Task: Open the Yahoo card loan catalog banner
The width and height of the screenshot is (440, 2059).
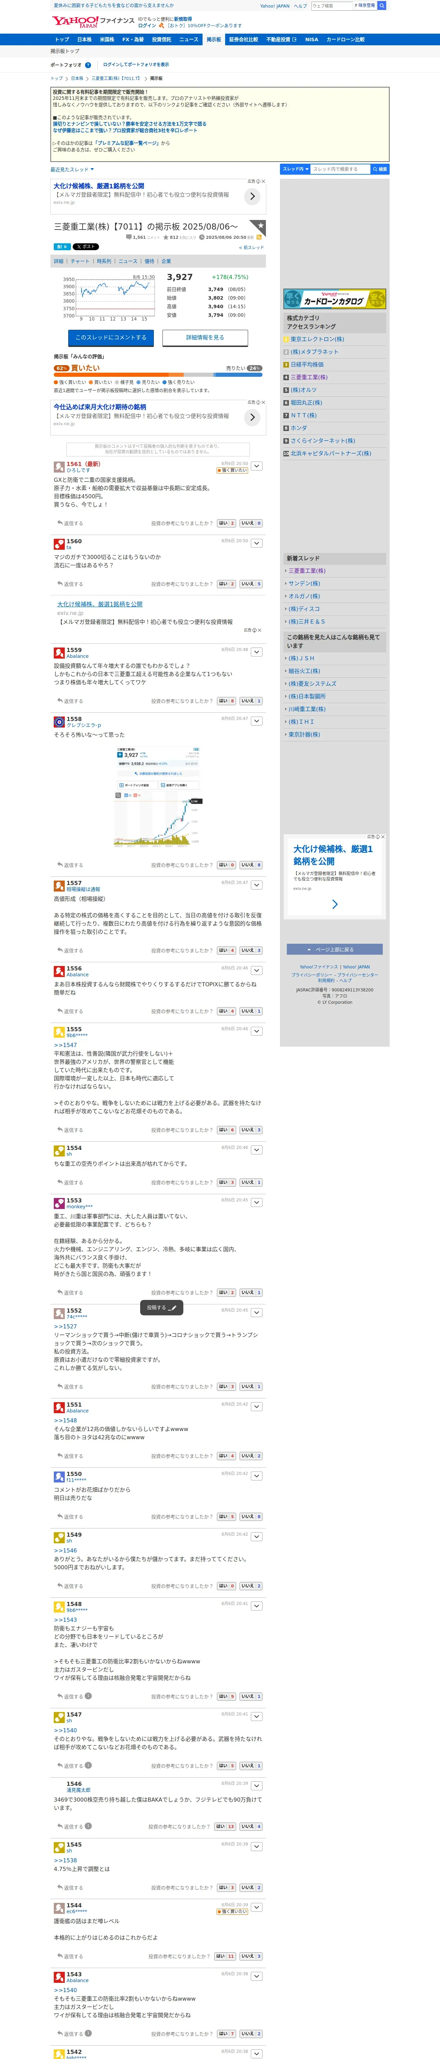Action: [x=334, y=300]
